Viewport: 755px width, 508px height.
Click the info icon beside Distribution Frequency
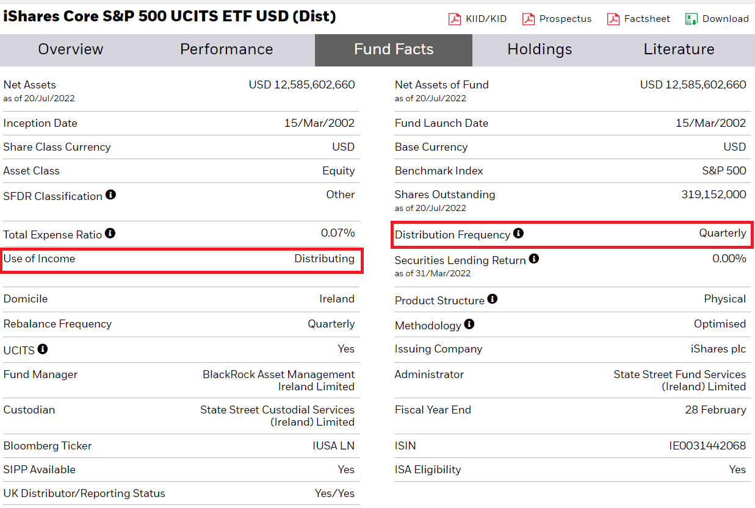pyautogui.click(x=518, y=233)
